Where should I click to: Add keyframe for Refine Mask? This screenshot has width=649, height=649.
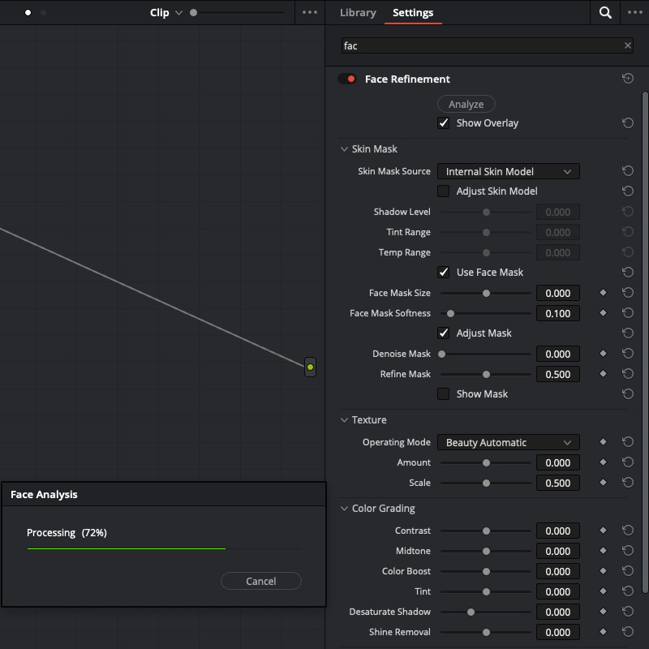[603, 374]
